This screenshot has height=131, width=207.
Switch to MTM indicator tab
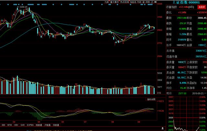pos(9,125)
